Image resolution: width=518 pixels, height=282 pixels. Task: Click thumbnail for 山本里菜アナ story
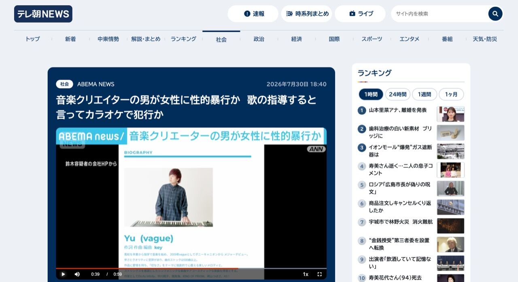(x=450, y=114)
